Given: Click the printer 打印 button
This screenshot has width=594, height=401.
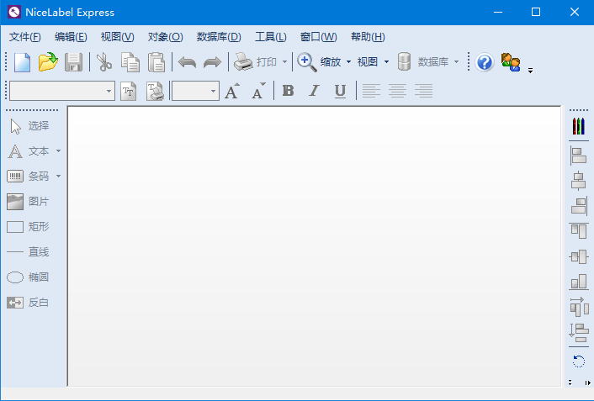Looking at the screenshot, I should [x=255, y=61].
